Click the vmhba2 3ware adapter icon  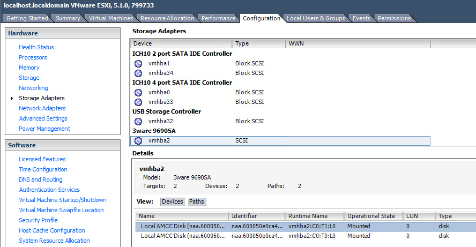[x=138, y=140]
